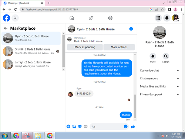Go back in browser history

(x=4, y=9)
